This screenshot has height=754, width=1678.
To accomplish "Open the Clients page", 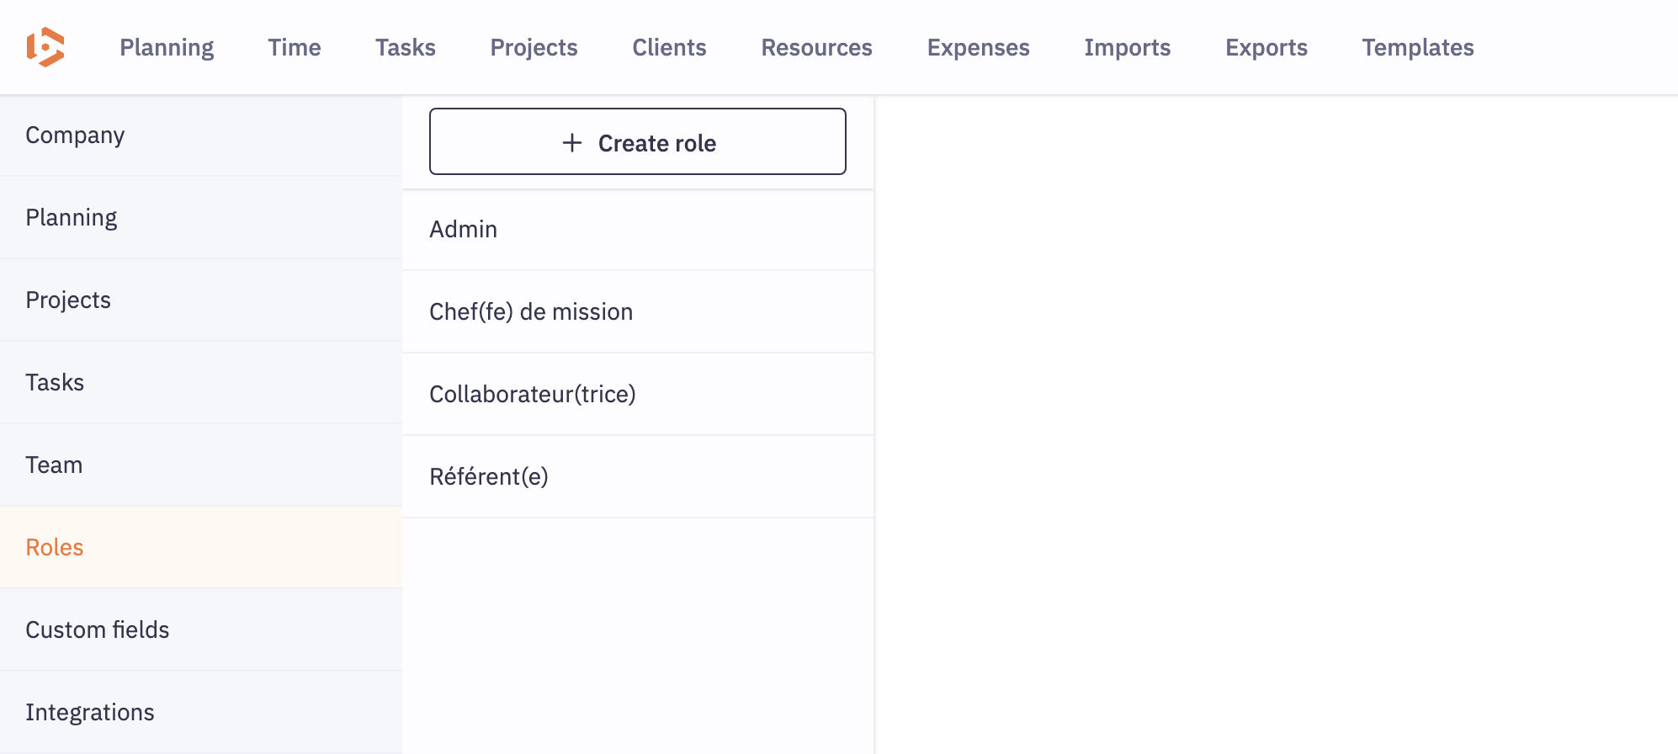I will (669, 48).
